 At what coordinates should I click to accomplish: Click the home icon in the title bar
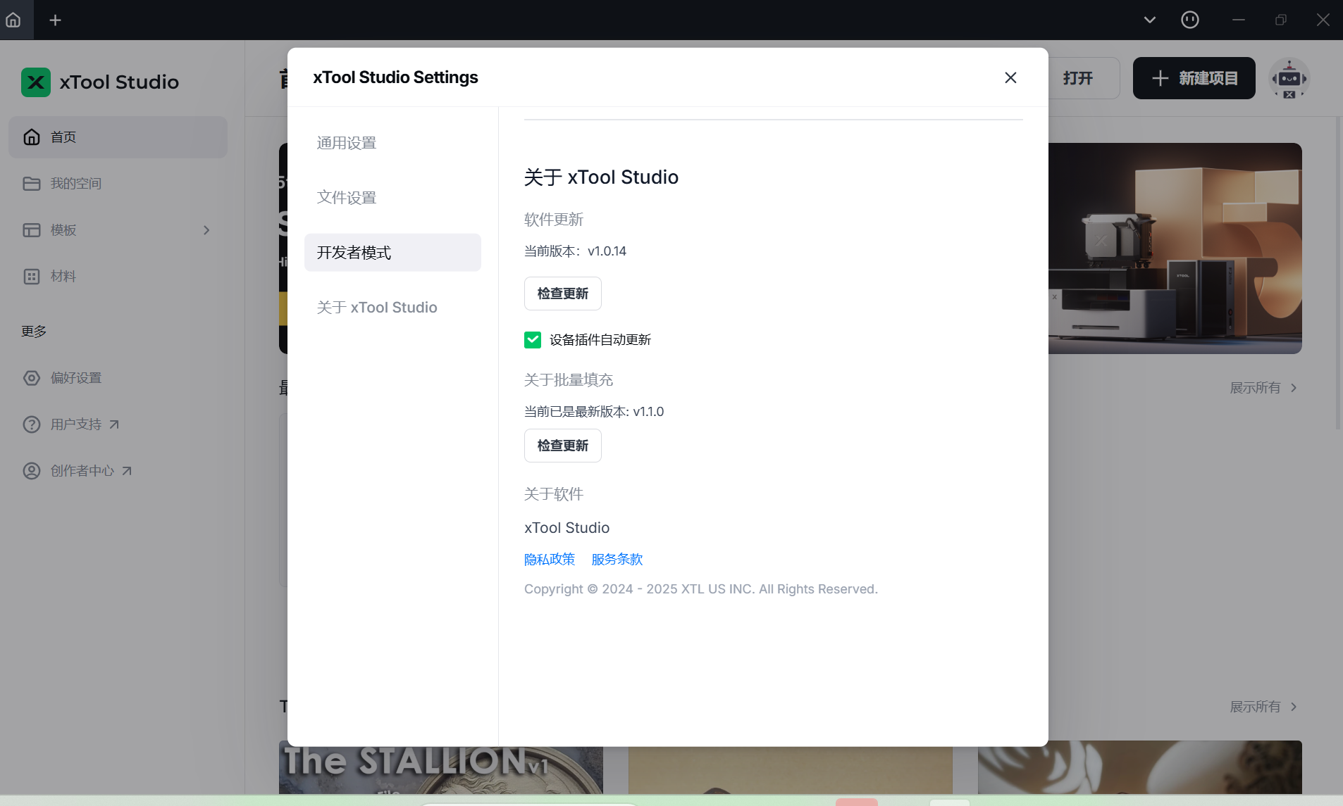point(13,20)
